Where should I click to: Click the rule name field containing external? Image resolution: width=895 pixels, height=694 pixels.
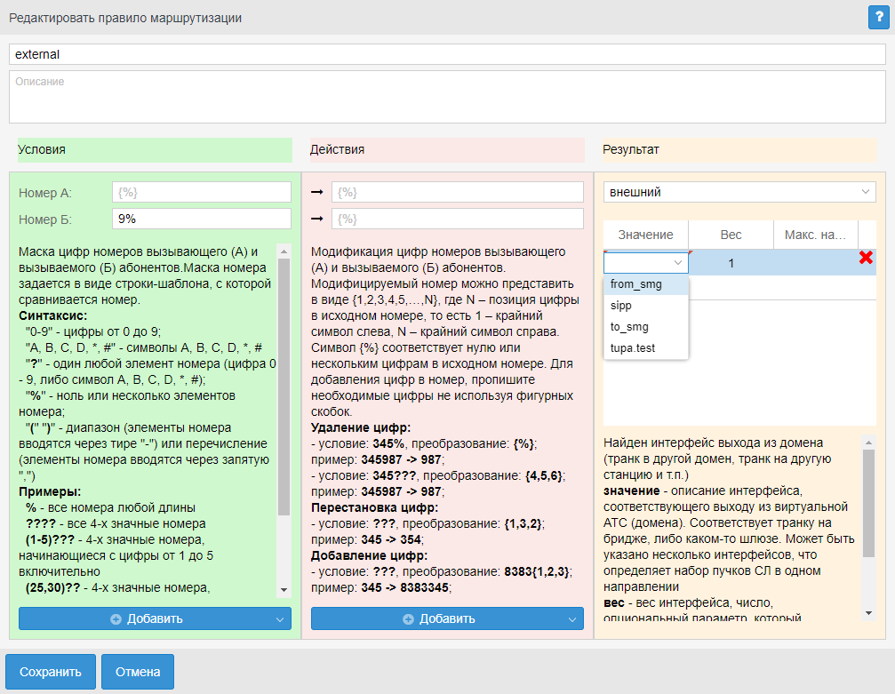point(447,54)
